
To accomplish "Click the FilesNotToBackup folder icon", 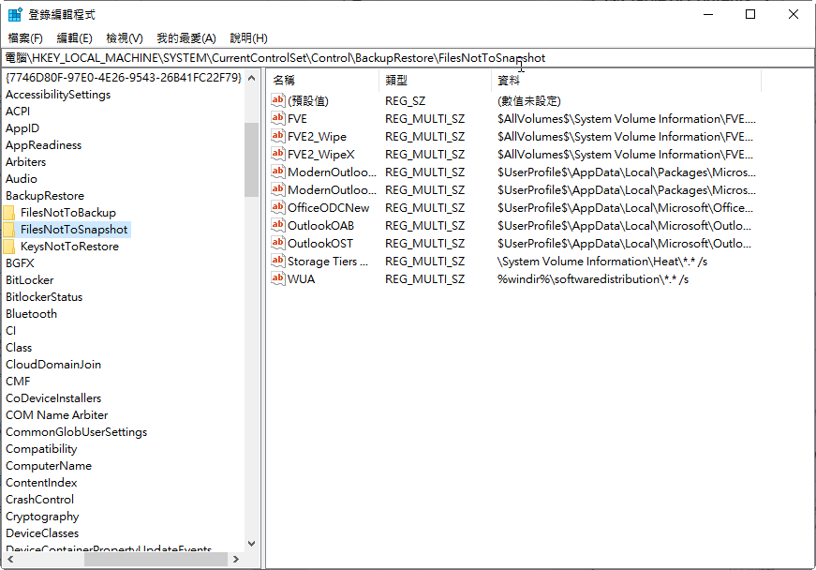I will (9, 213).
